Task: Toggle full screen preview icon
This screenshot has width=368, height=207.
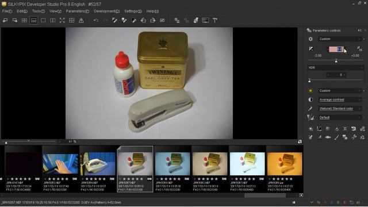Action: point(62,21)
